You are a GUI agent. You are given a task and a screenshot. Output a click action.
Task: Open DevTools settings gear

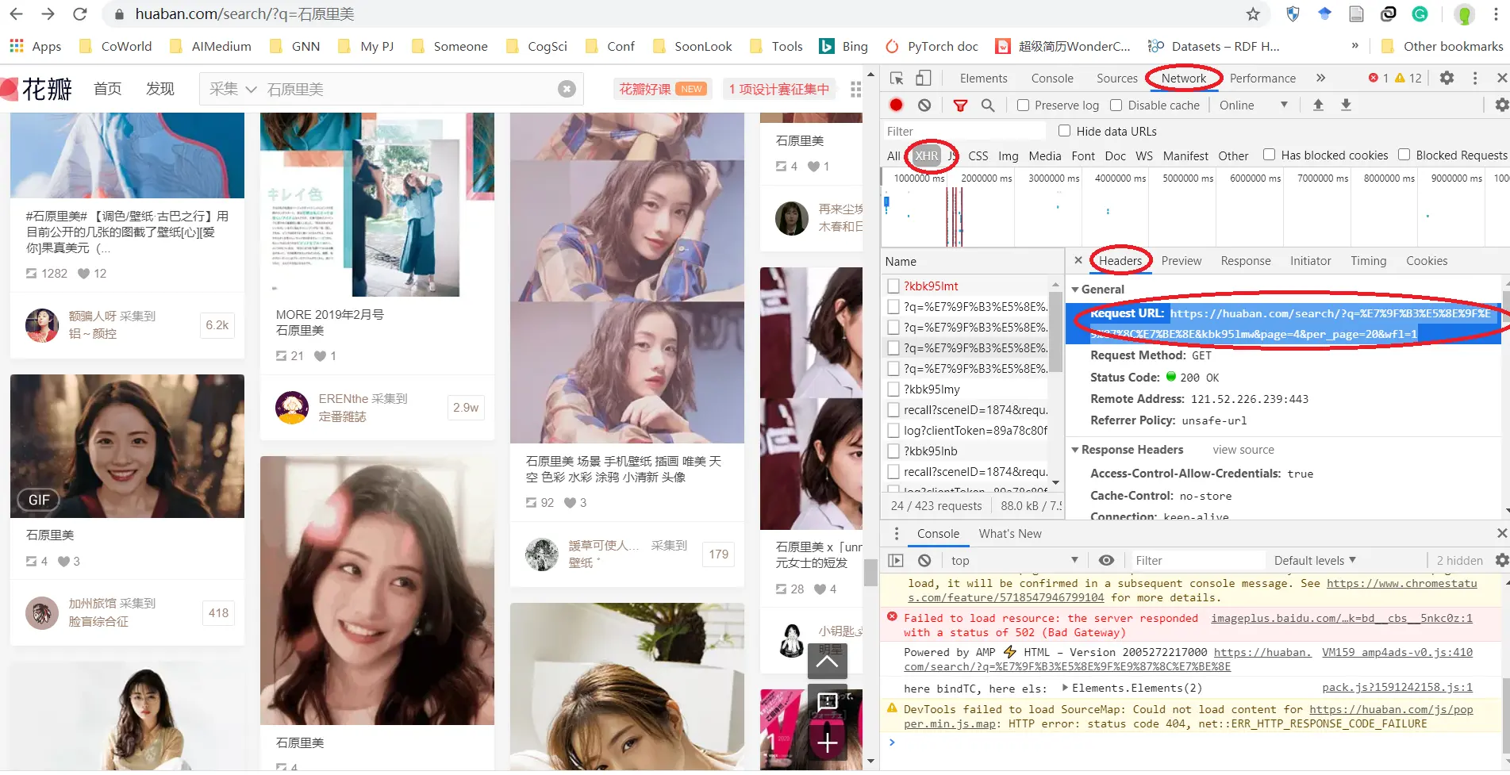[x=1447, y=78]
